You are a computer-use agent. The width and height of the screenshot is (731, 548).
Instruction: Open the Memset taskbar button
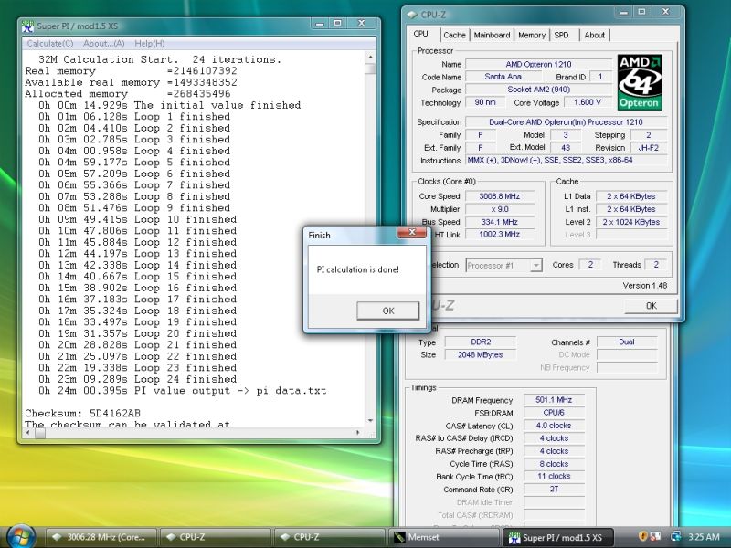point(444,537)
